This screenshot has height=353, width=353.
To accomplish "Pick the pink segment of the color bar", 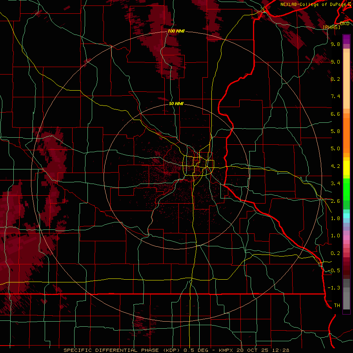I will [346, 238].
